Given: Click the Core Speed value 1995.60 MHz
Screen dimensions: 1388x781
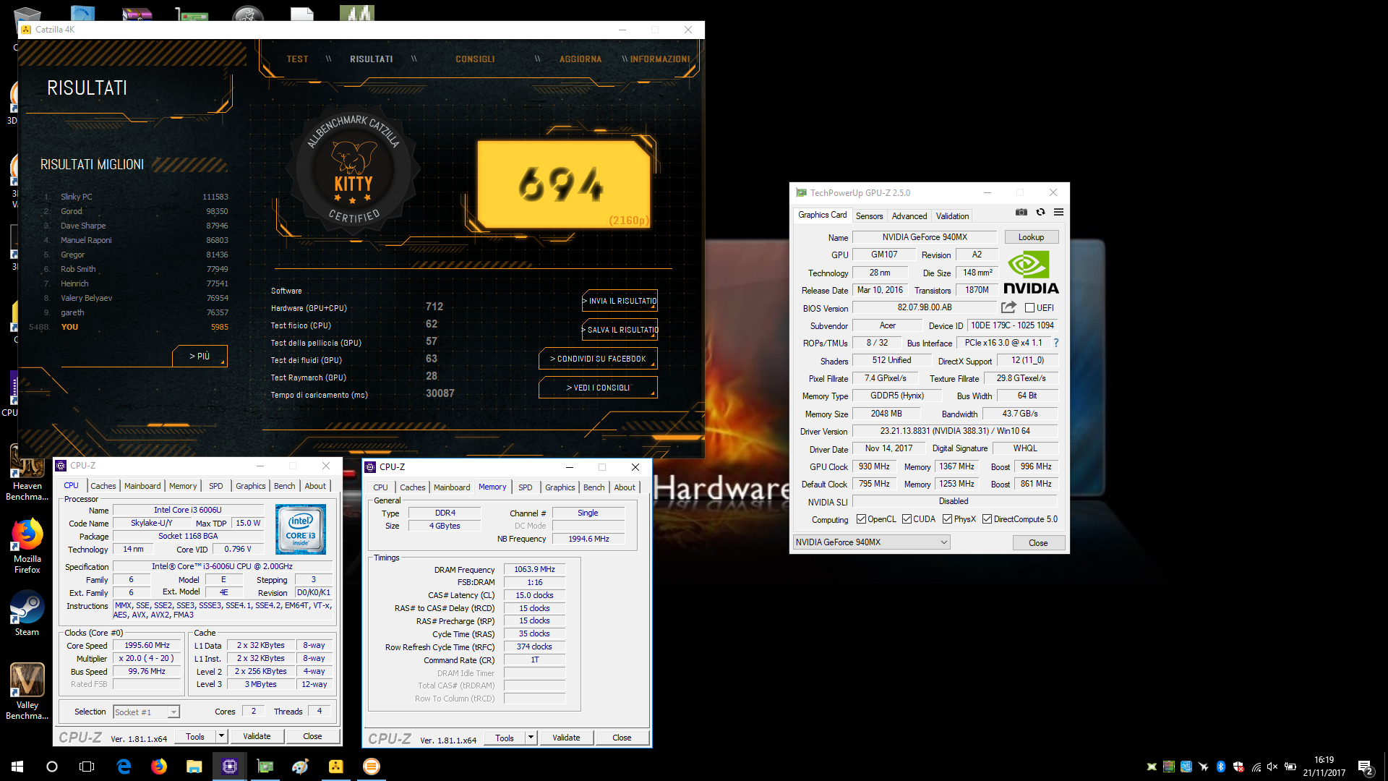Looking at the screenshot, I should click(x=147, y=646).
